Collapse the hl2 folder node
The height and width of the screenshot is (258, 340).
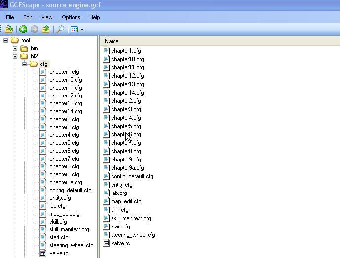tap(15, 56)
